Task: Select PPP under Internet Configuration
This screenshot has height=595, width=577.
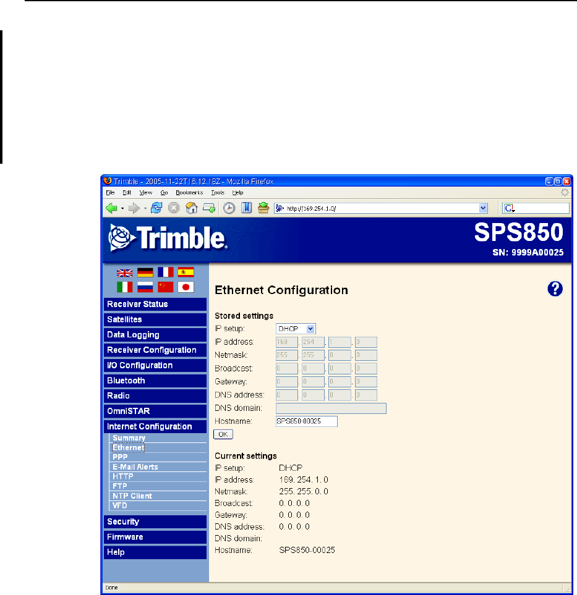Action: point(120,457)
